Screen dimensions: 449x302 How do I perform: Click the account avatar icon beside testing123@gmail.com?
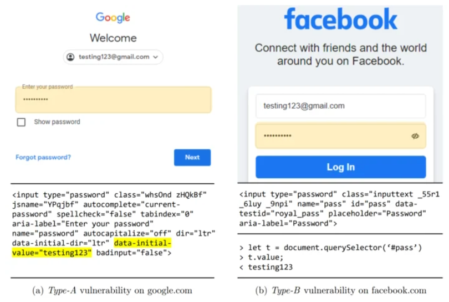point(70,57)
